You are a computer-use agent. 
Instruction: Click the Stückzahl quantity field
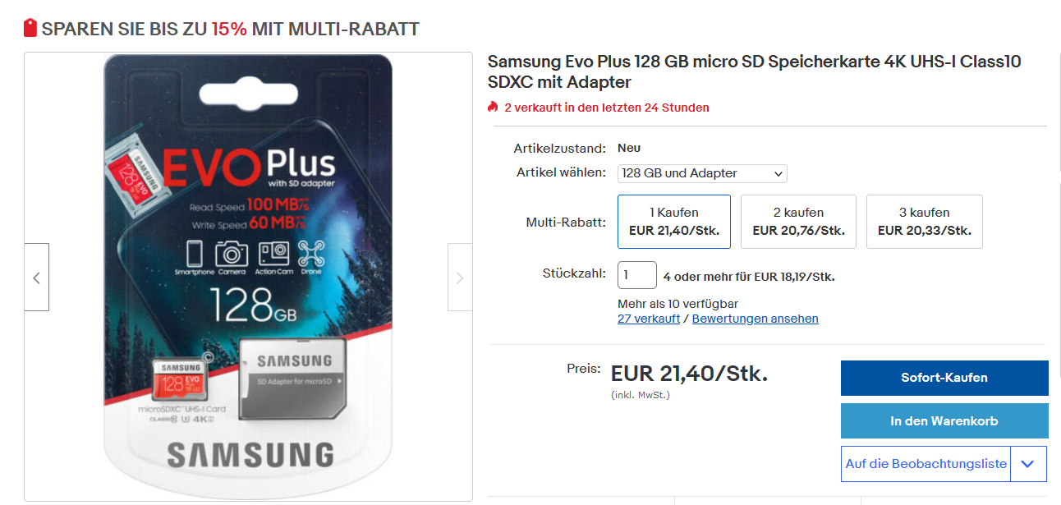[637, 275]
